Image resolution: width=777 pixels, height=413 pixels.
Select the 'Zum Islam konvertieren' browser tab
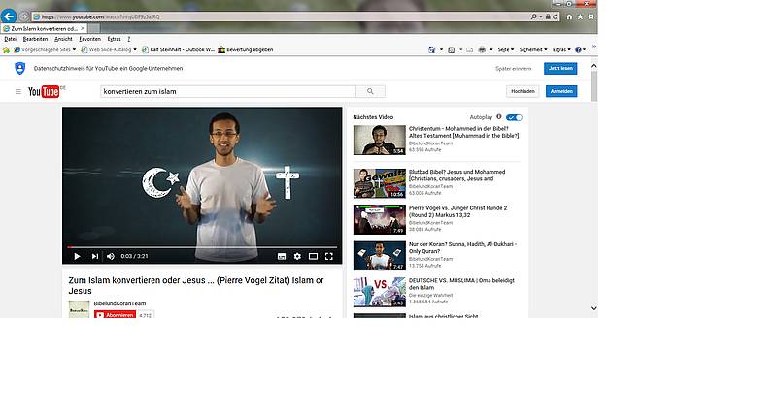click(x=44, y=29)
